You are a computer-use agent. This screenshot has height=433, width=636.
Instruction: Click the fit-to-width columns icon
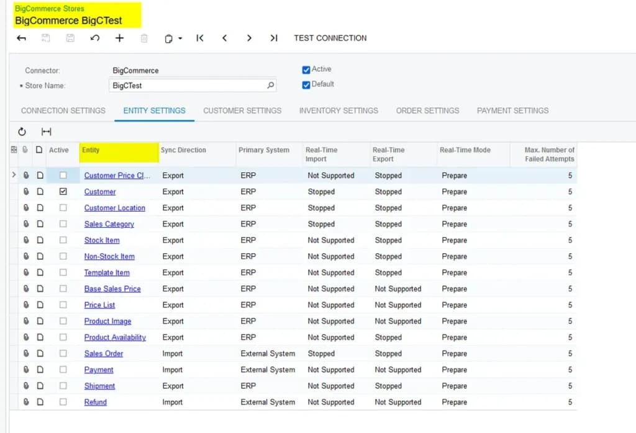pyautogui.click(x=46, y=132)
